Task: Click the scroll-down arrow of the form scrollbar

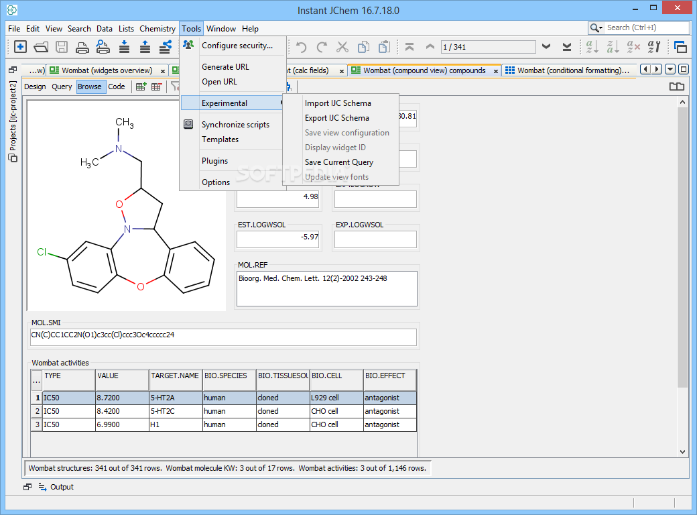Action: pyautogui.click(x=682, y=451)
